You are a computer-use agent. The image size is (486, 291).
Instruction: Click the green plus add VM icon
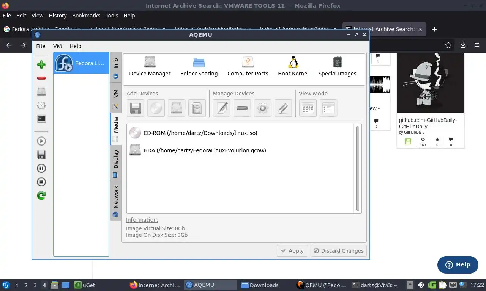pos(41,64)
